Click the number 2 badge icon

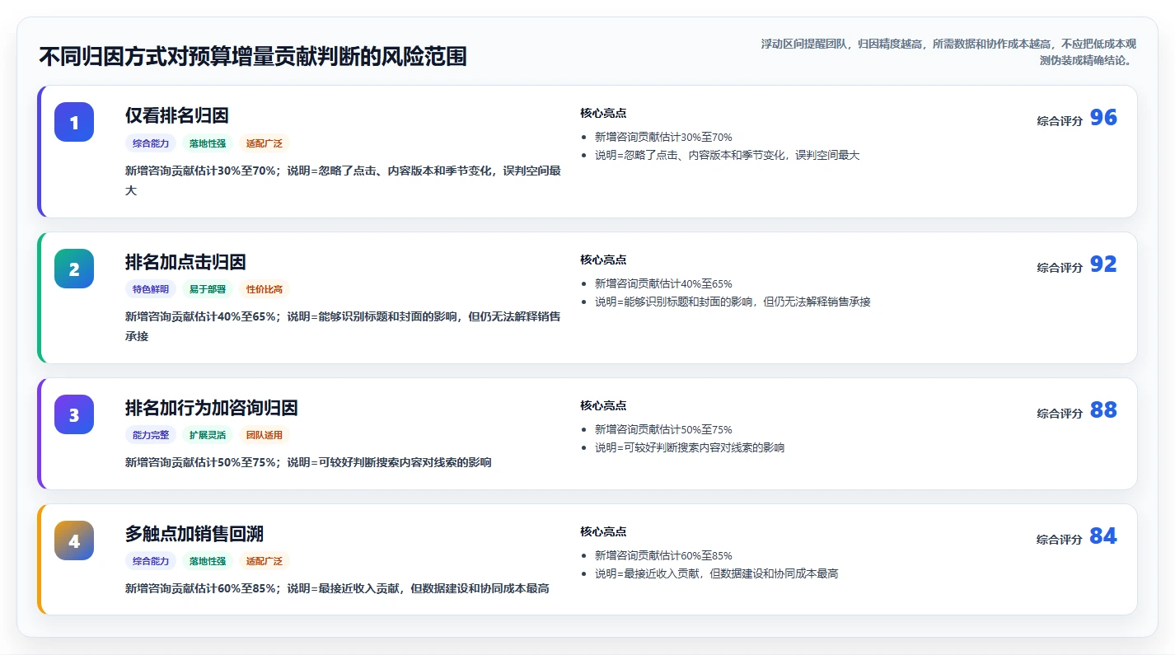[74, 269]
